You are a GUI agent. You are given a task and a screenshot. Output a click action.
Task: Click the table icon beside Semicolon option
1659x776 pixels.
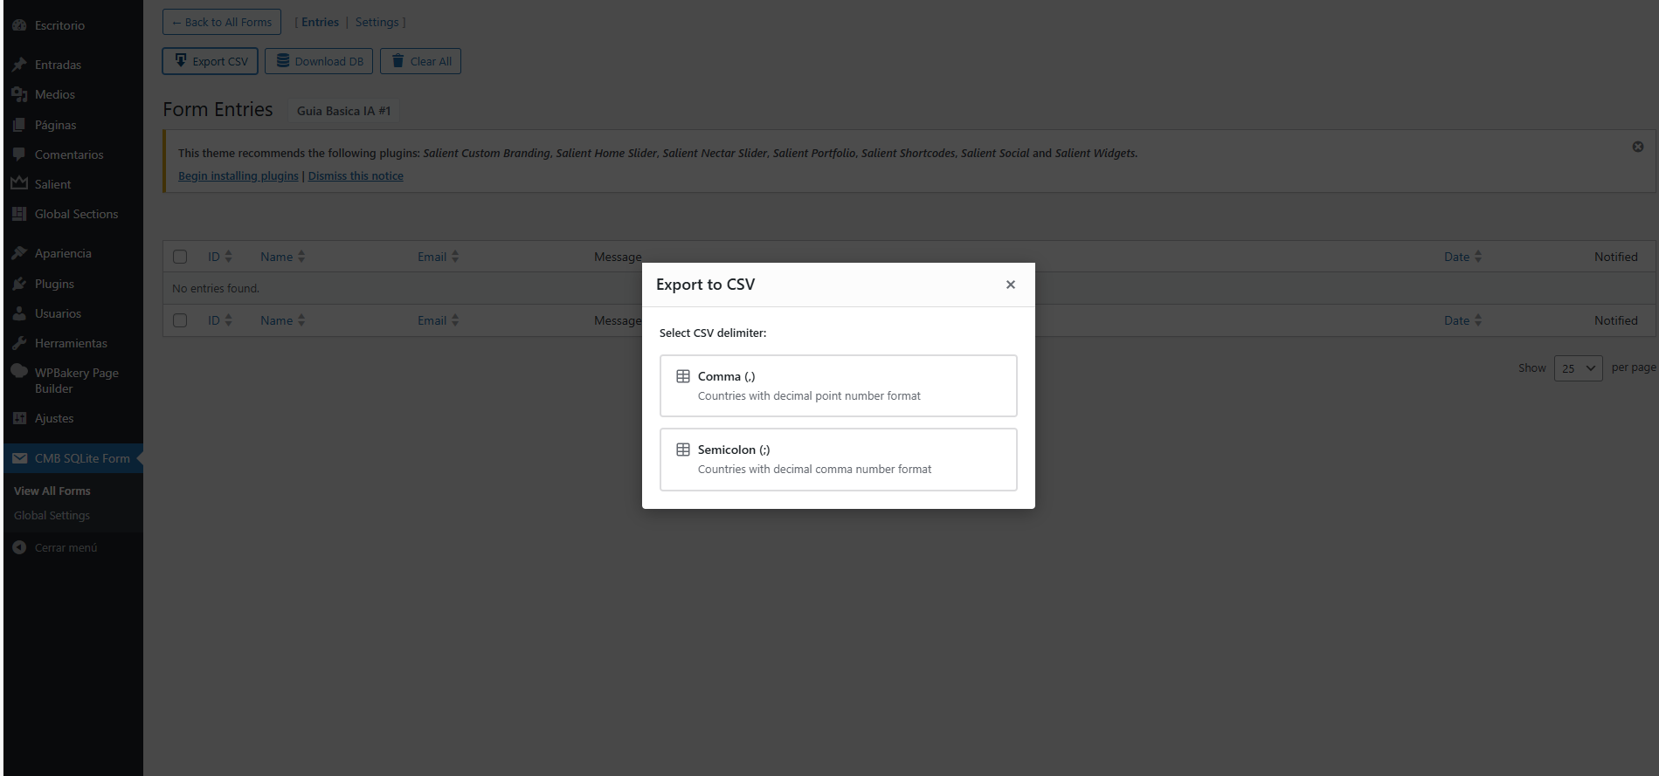tap(683, 450)
